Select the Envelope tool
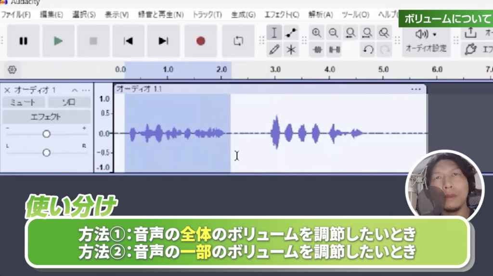The width and height of the screenshot is (493, 276). click(291, 33)
